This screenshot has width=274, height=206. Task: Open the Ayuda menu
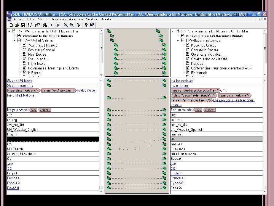[x=106, y=19]
